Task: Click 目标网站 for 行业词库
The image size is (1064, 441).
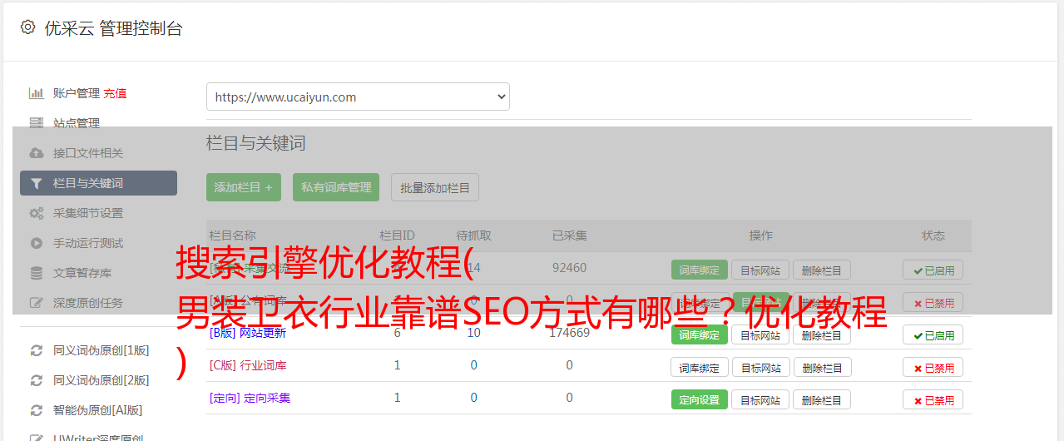Action: tap(760, 367)
